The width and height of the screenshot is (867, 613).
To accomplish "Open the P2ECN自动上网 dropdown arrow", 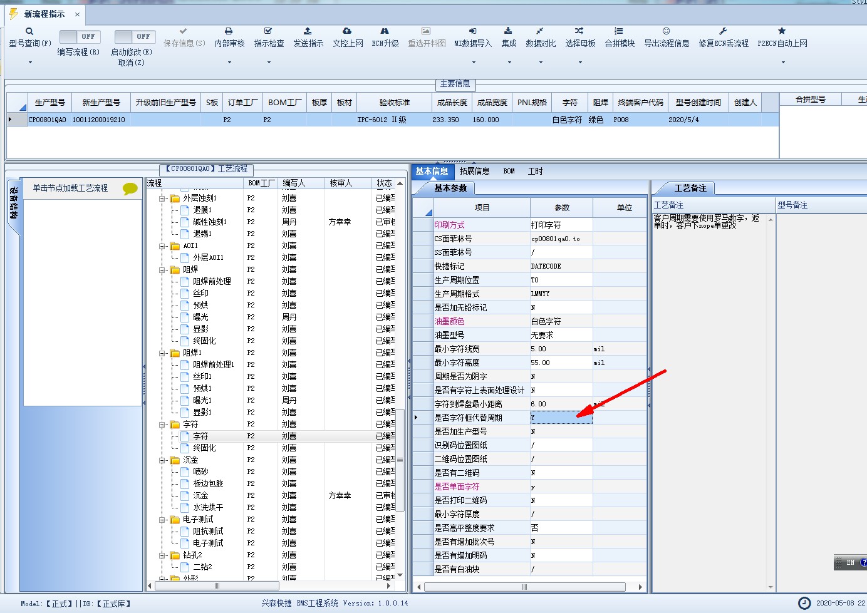I will (x=783, y=62).
